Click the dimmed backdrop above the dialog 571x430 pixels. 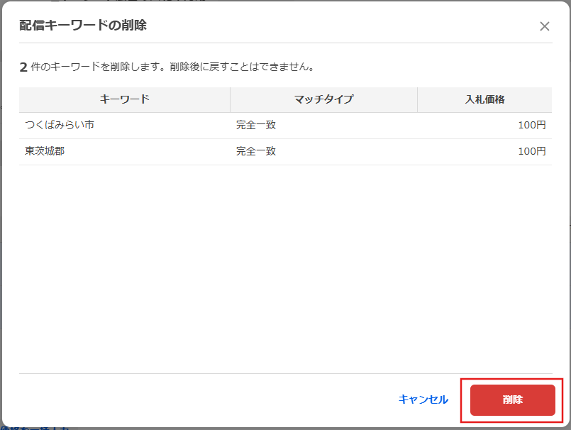click(x=284, y=1)
